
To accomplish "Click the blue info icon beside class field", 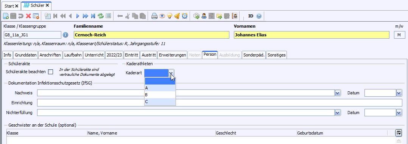I will (x=65, y=35).
